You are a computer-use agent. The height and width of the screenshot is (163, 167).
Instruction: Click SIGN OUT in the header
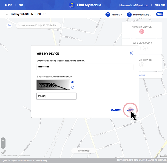pos(160,5)
